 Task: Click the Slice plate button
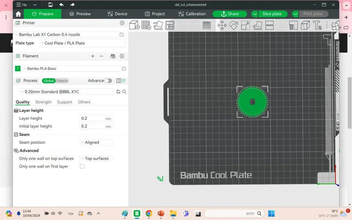click(273, 14)
